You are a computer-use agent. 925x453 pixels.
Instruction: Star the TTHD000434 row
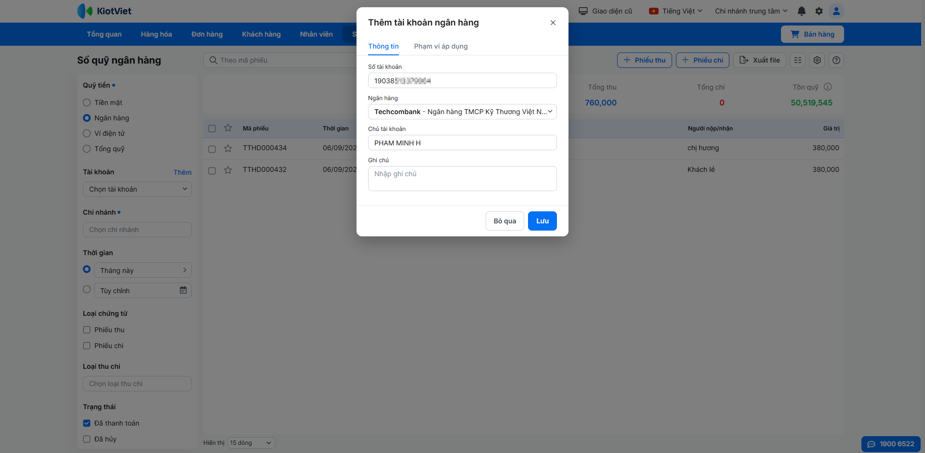tap(228, 148)
